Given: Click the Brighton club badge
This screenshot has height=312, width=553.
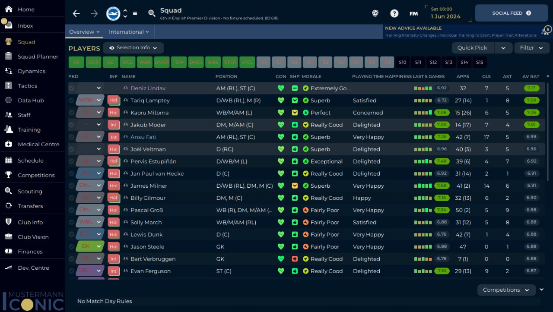Looking at the screenshot, I should (113, 13).
